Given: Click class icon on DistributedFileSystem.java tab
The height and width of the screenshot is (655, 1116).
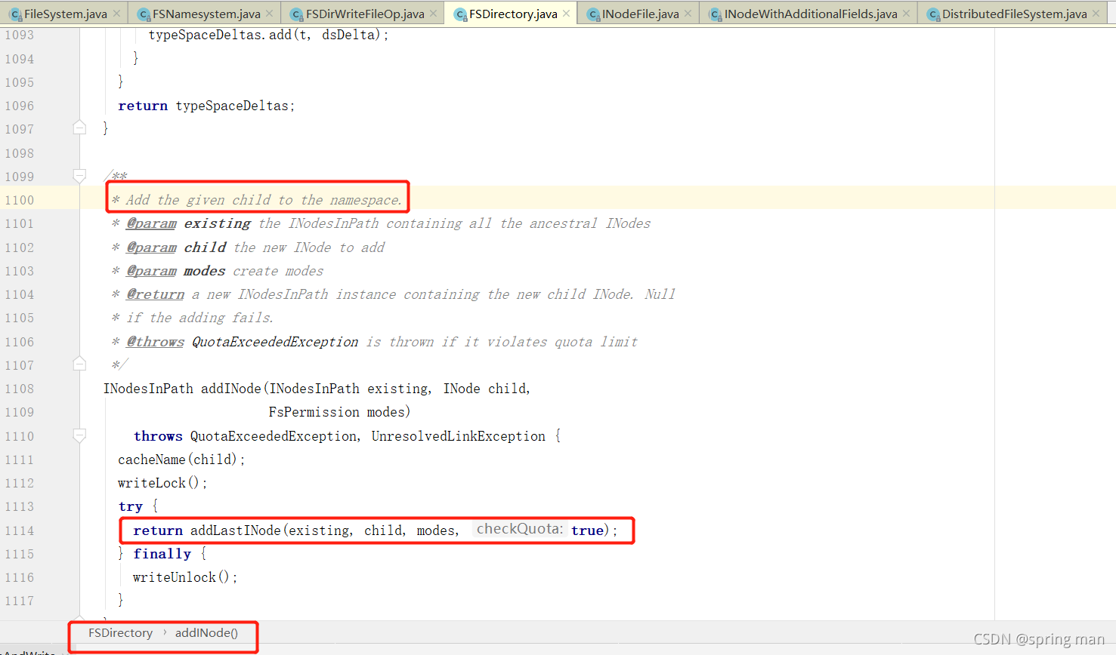Looking at the screenshot, I should coord(933,14).
